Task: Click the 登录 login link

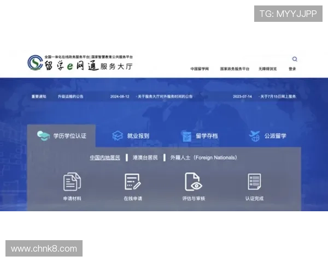Action: pos(292,69)
